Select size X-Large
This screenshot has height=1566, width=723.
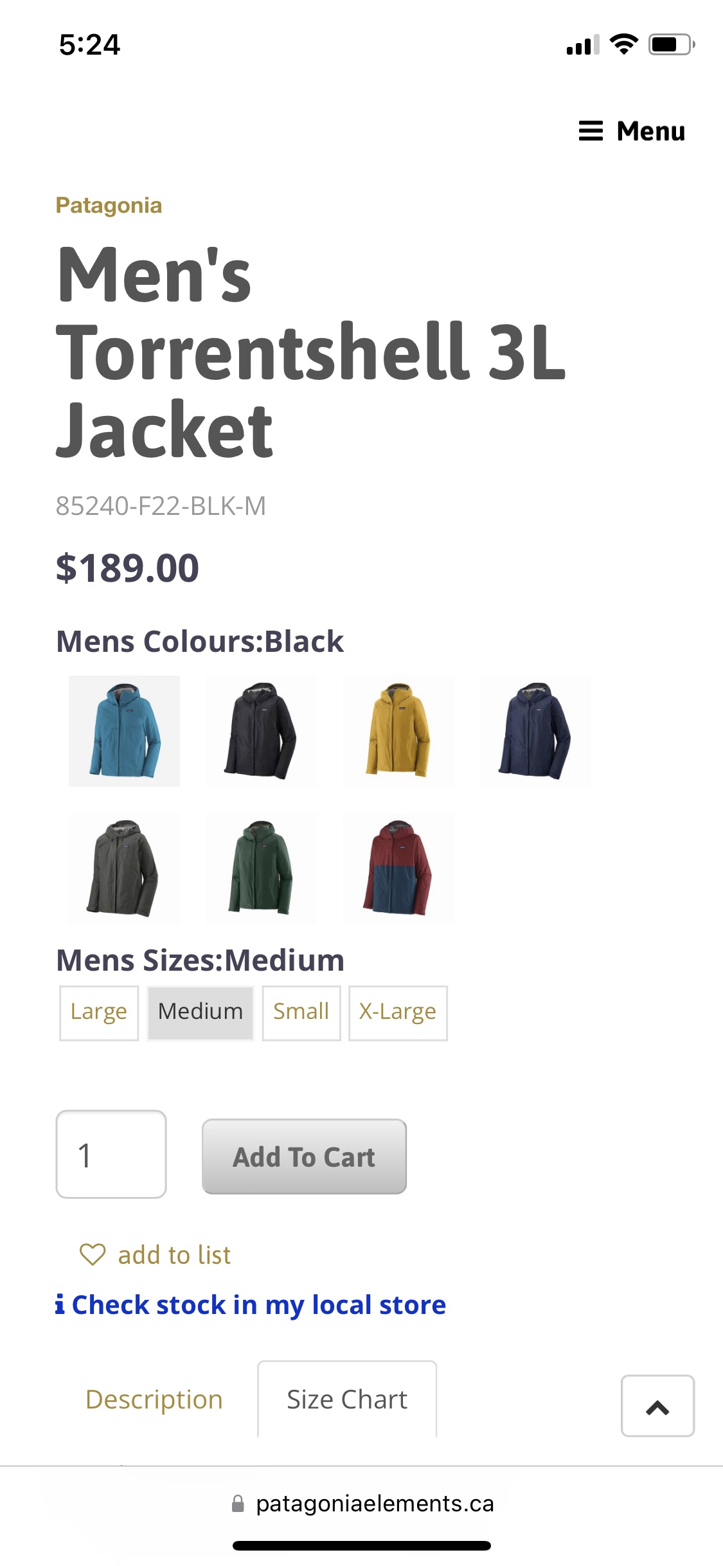tap(398, 1013)
